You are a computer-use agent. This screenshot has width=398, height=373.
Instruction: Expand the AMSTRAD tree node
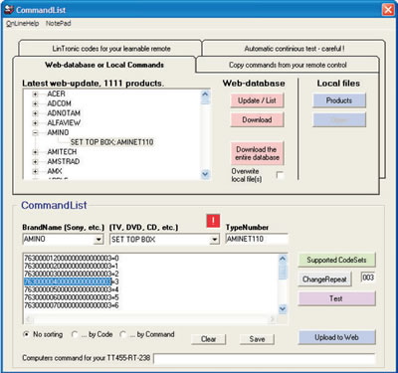[x=35, y=162]
